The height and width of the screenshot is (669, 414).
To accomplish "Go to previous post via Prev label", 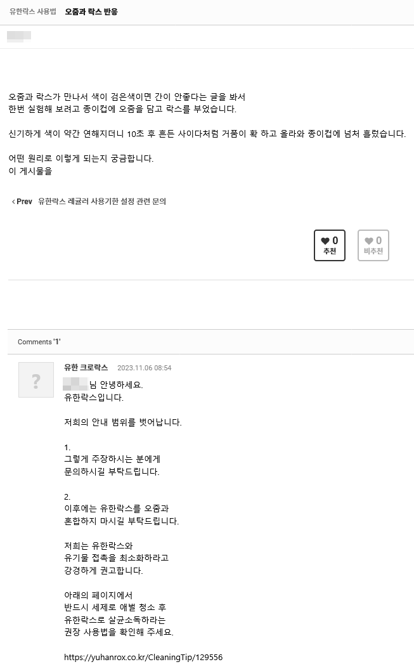I will [24, 202].
